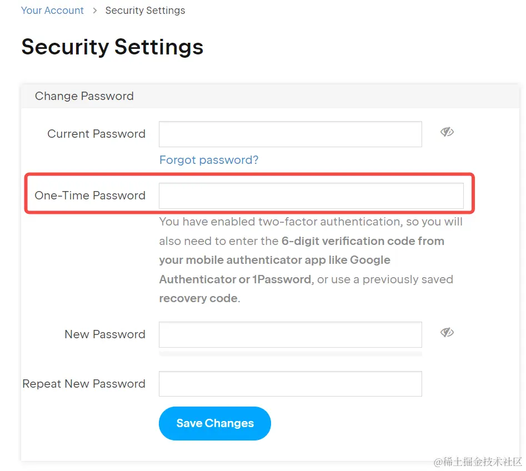Click the One-Time Password label

[x=90, y=196]
